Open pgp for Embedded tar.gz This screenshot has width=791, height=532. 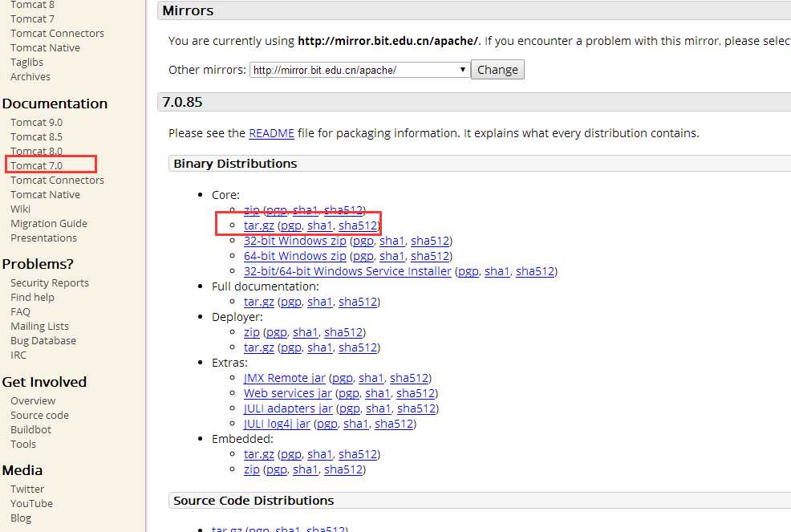(x=291, y=454)
